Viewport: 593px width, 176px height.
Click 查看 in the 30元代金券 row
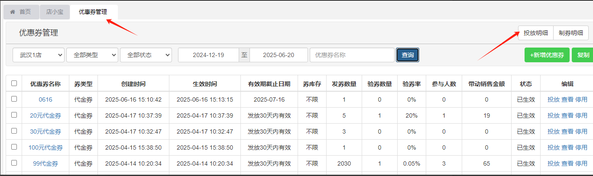[x=567, y=131]
